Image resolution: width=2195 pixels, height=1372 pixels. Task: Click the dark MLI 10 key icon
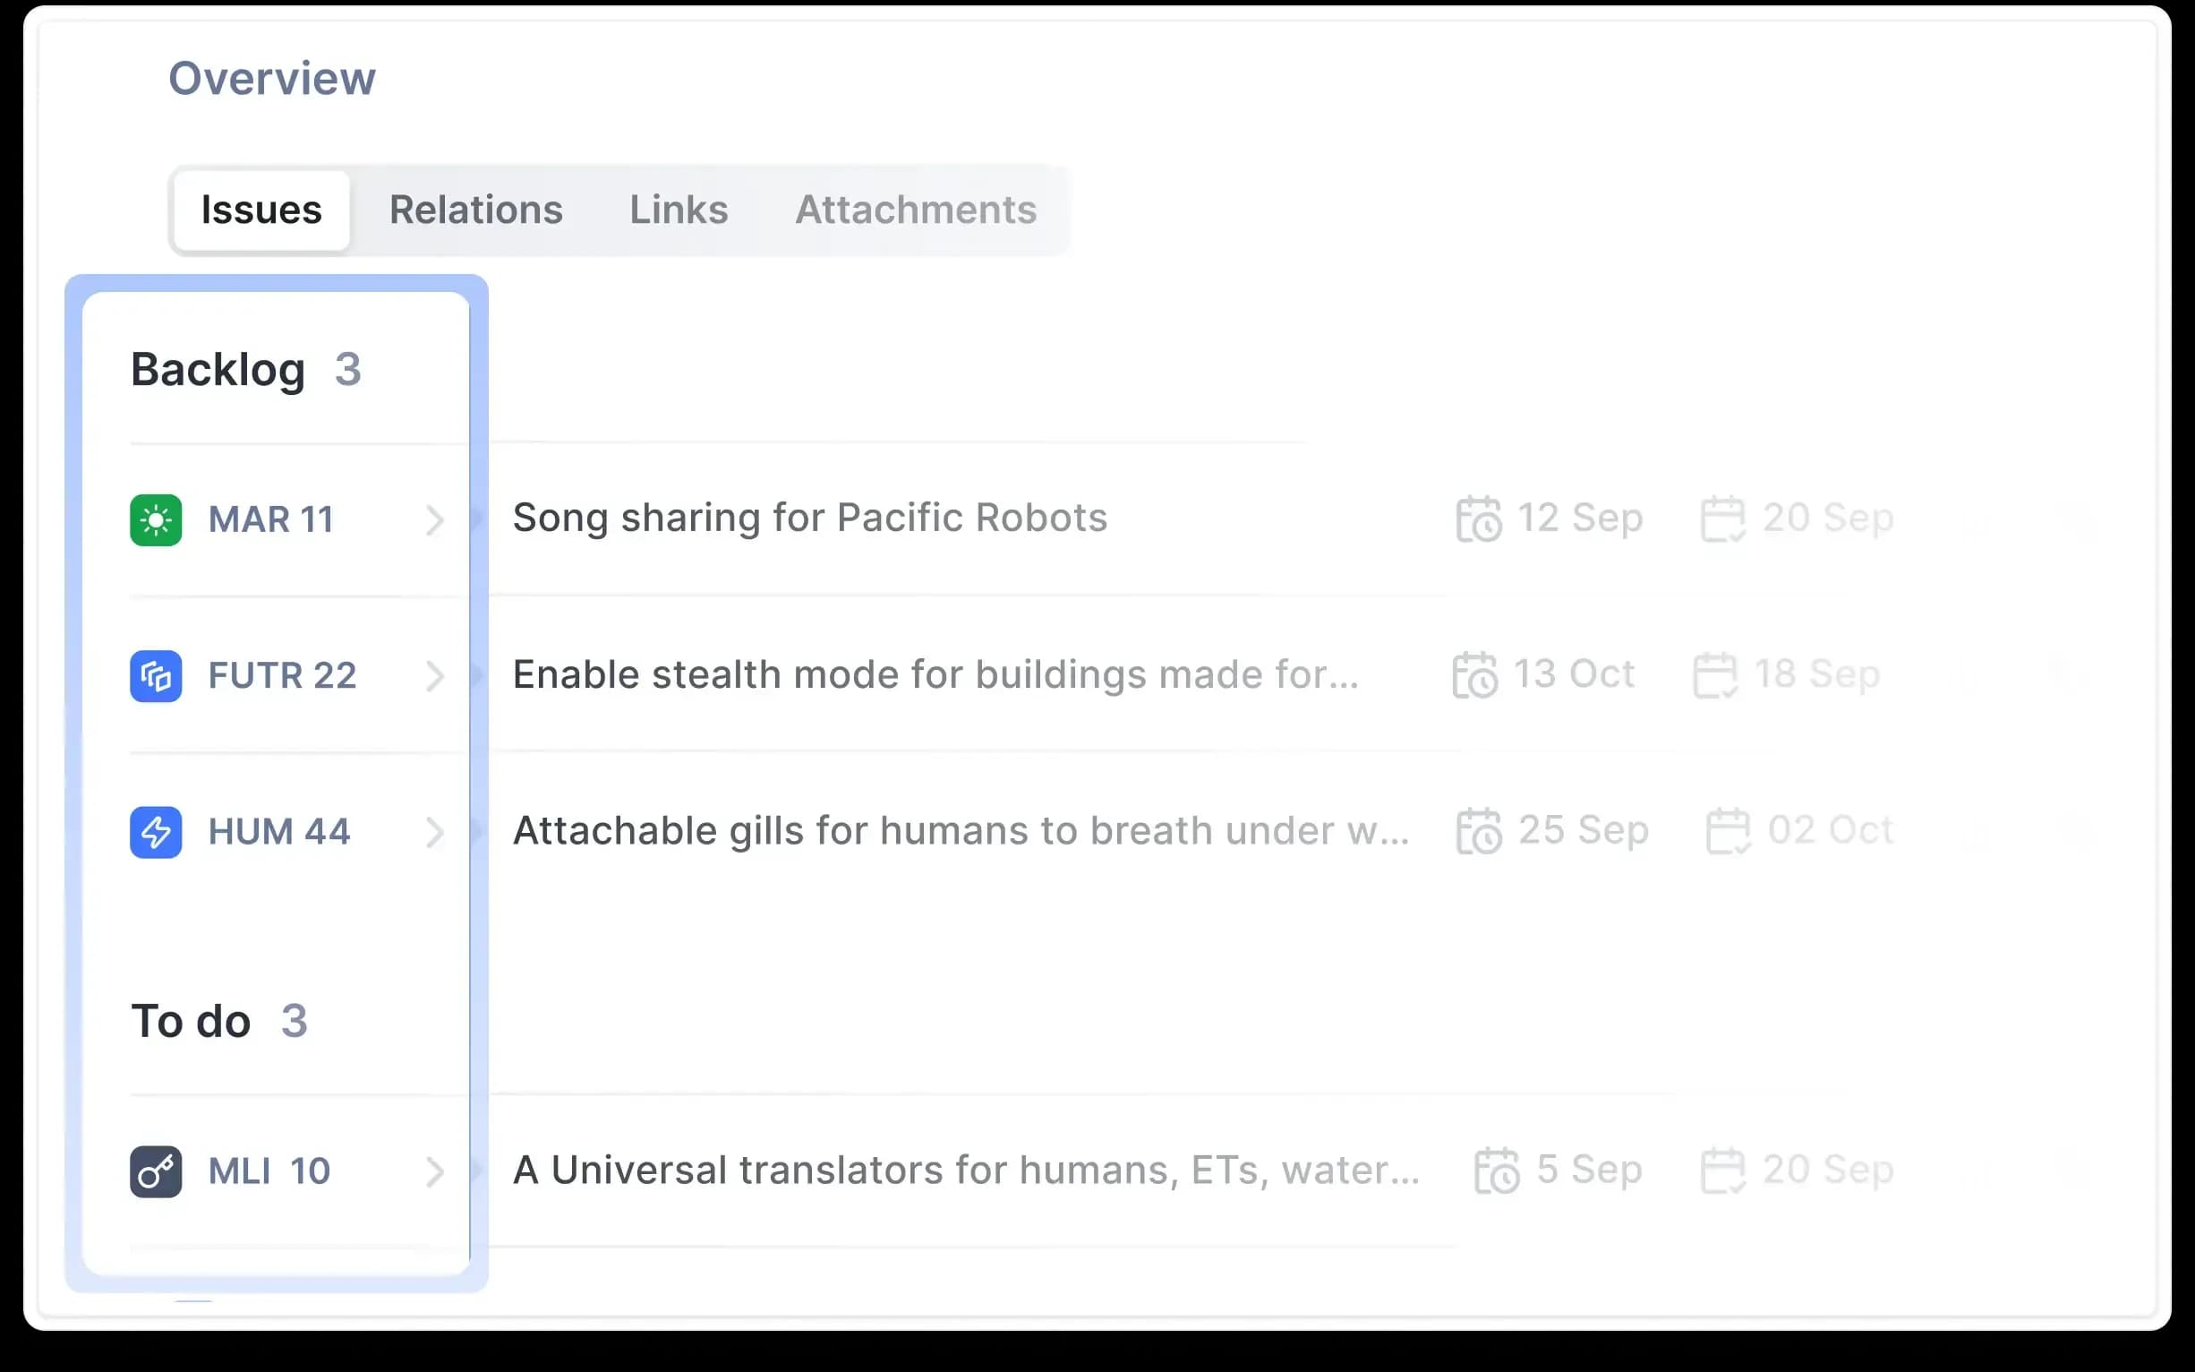click(x=155, y=1171)
